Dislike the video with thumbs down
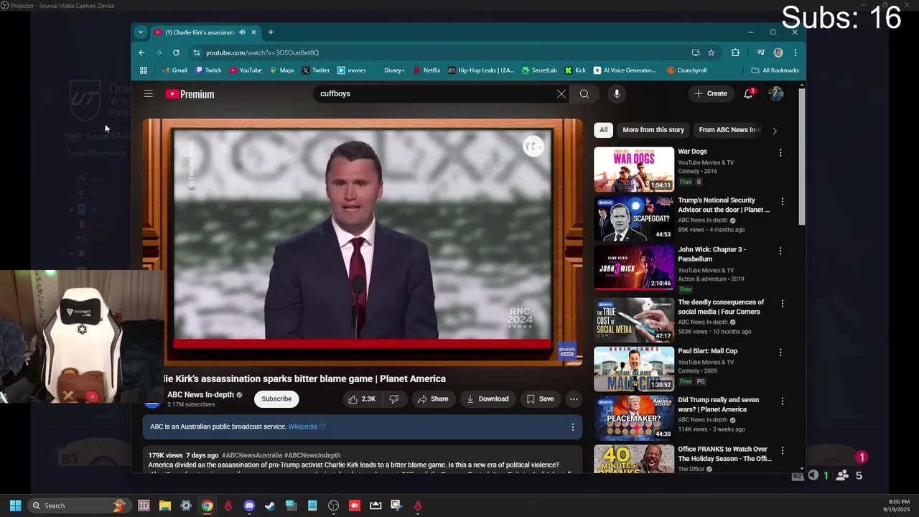Viewport: 919px width, 517px height. click(393, 399)
